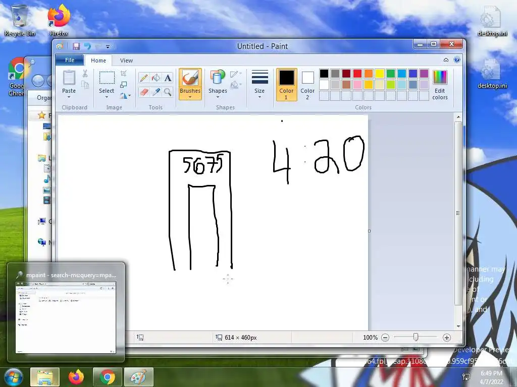Viewport: 517px width, 387px height.
Task: Click the Paint taskbar button
Action: point(138,377)
